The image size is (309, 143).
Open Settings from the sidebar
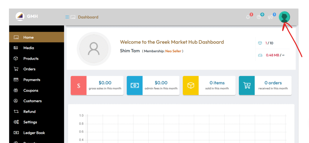point(30,122)
